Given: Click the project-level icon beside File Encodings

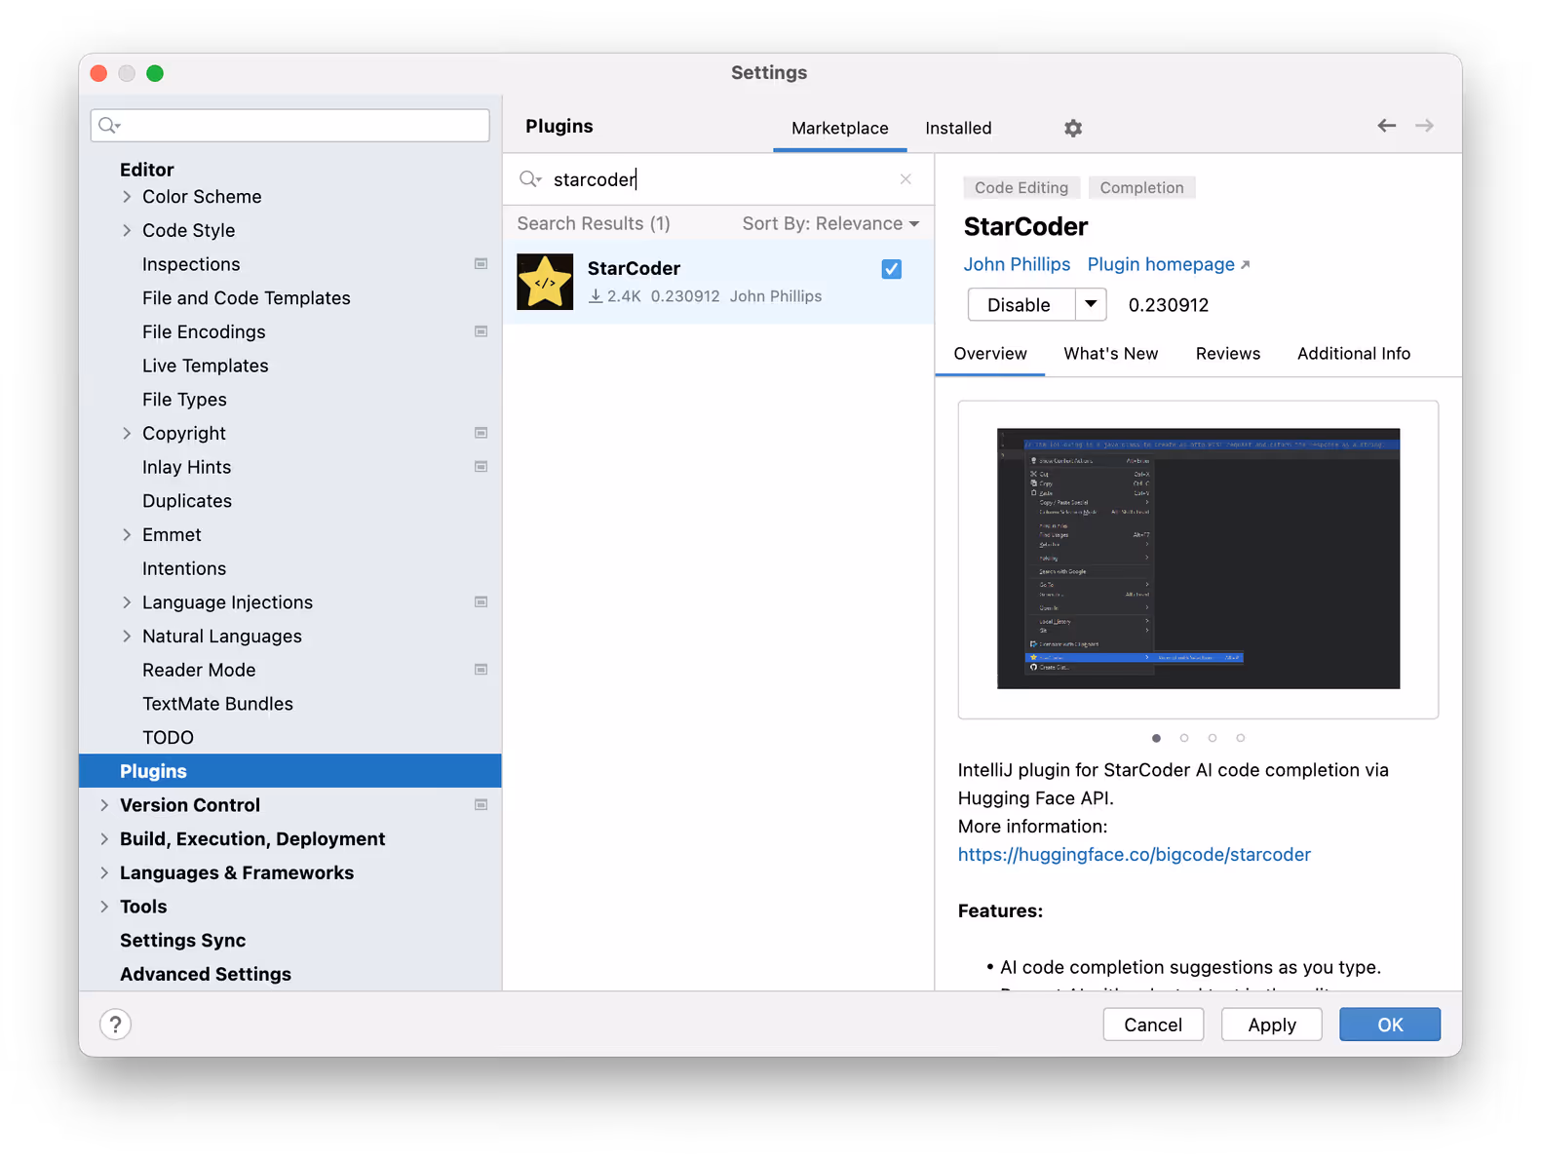Looking at the screenshot, I should 481,331.
